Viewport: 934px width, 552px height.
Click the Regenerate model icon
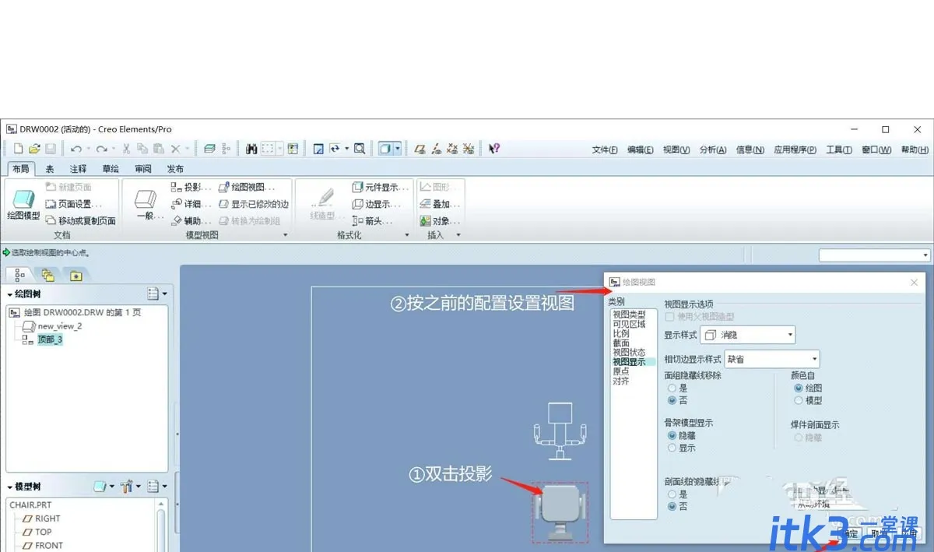point(209,149)
